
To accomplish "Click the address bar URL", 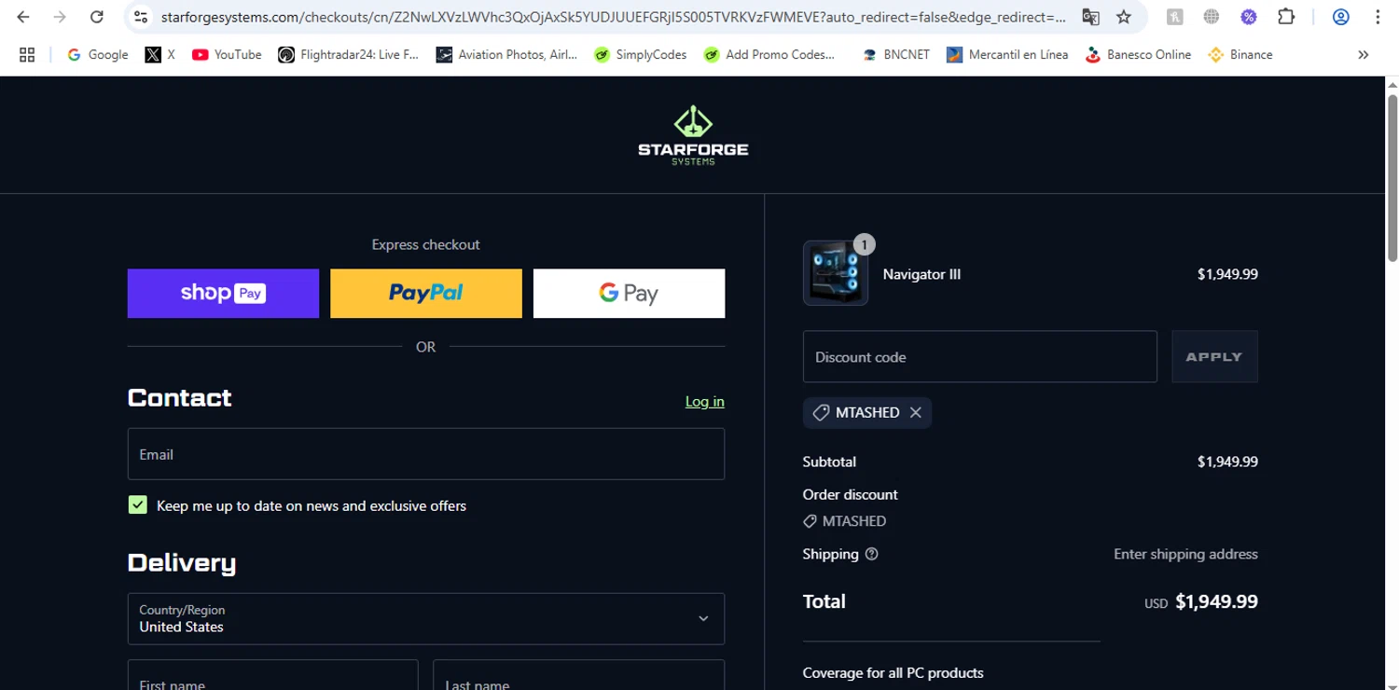I will (x=614, y=17).
